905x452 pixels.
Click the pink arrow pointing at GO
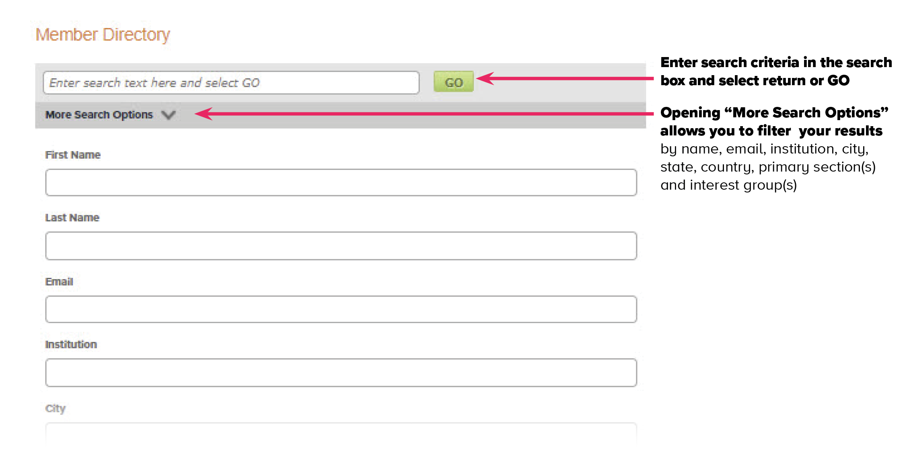563,78
